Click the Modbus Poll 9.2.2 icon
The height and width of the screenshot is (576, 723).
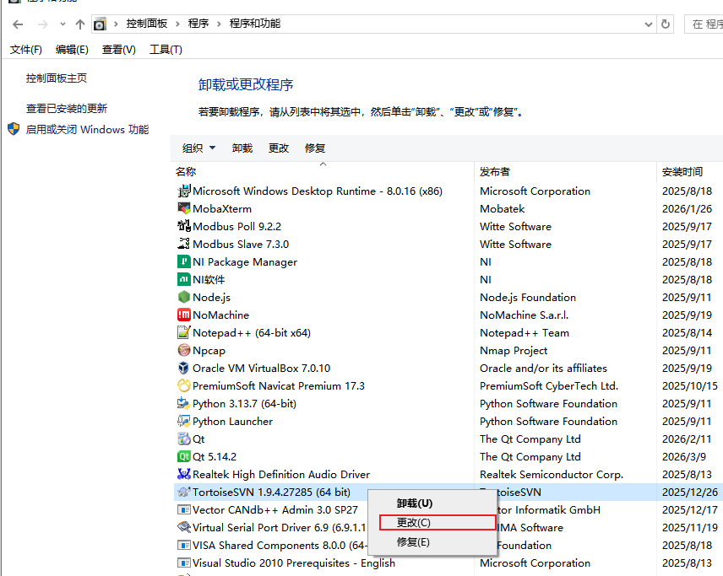coord(184,226)
